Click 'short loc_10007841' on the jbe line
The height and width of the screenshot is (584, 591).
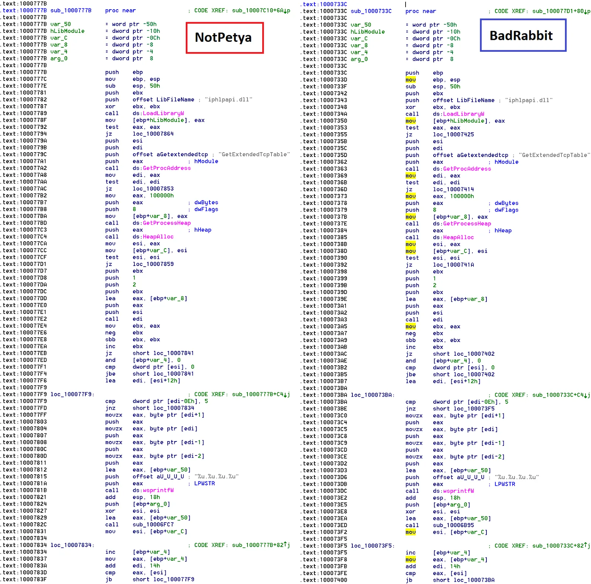pyautogui.click(x=163, y=374)
